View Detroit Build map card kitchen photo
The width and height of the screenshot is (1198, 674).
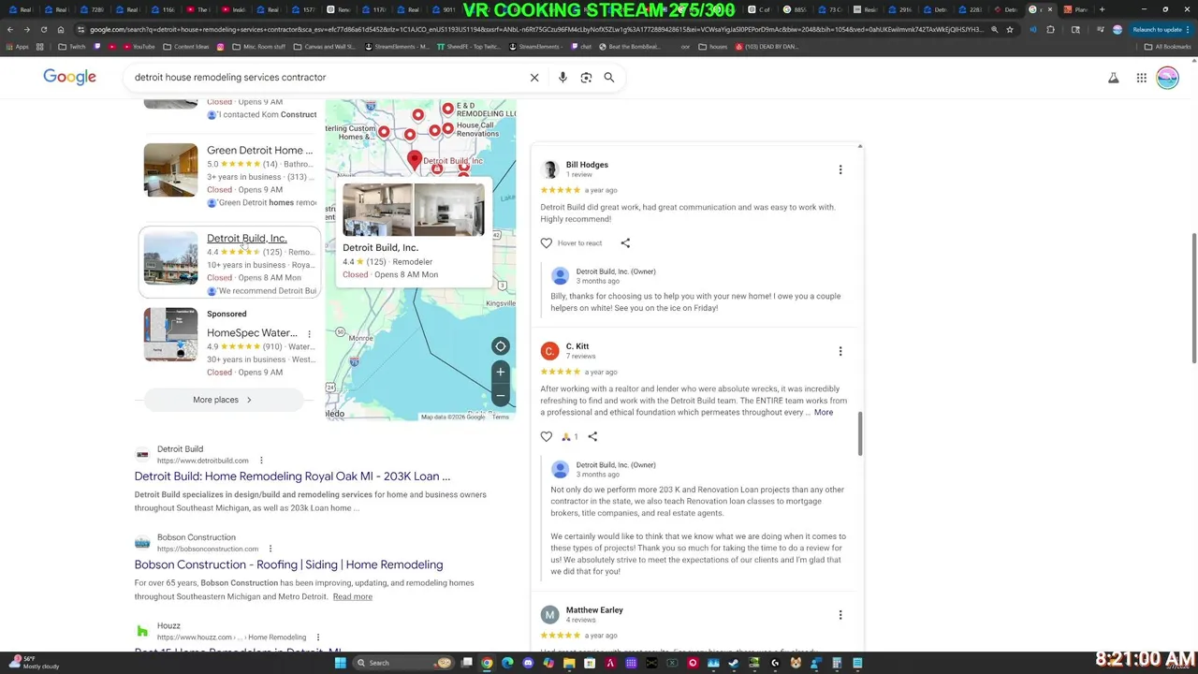coord(377,209)
